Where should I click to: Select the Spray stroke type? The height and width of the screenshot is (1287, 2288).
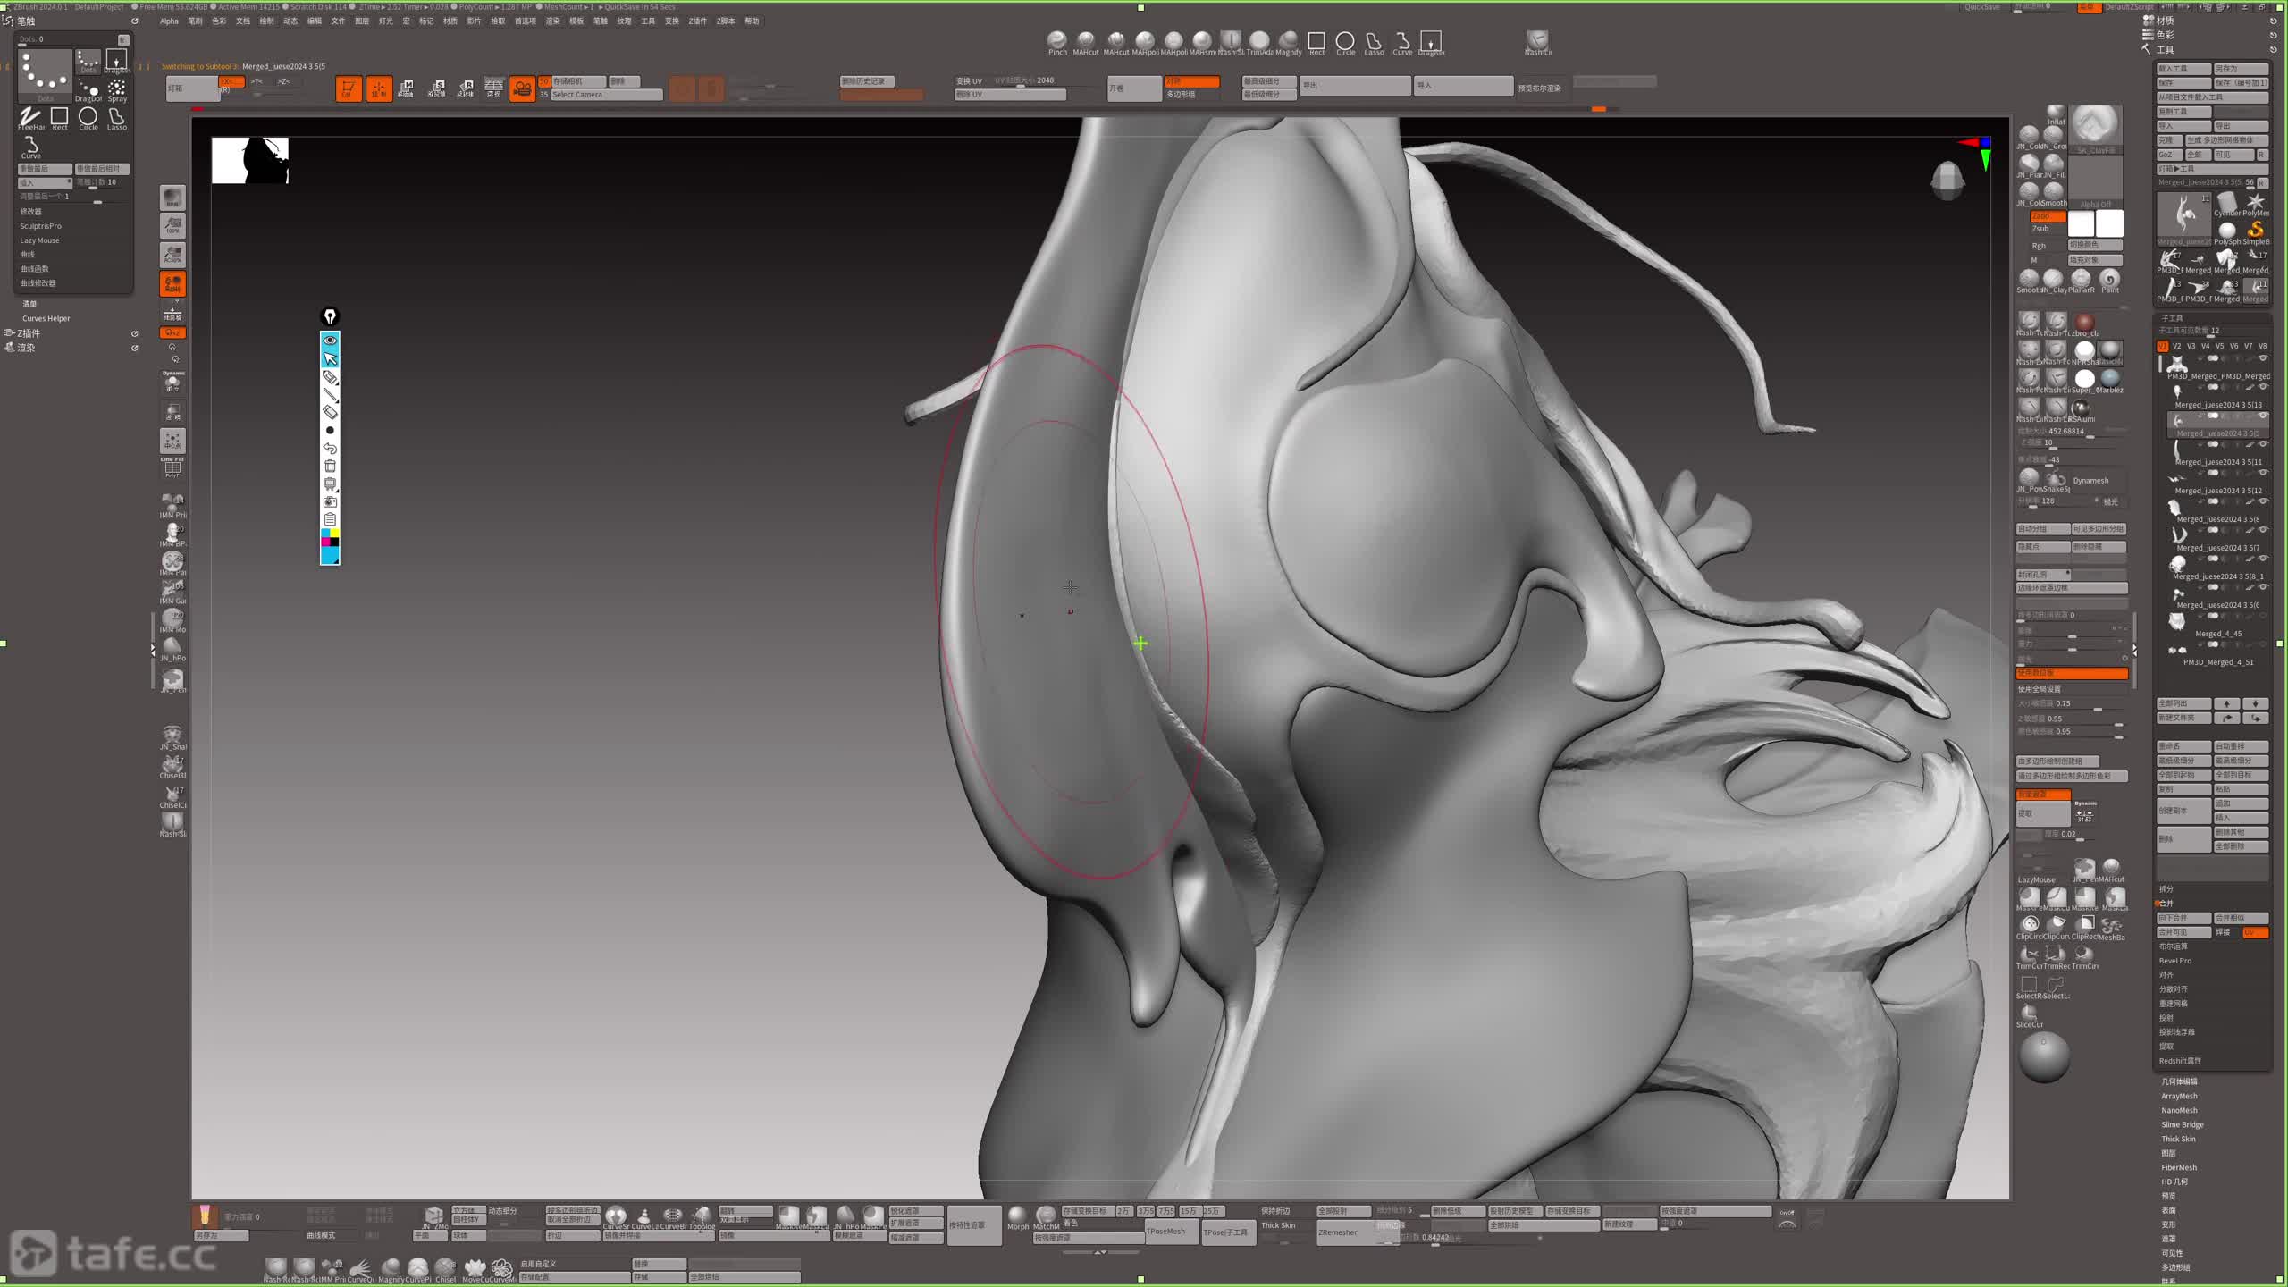[x=117, y=89]
